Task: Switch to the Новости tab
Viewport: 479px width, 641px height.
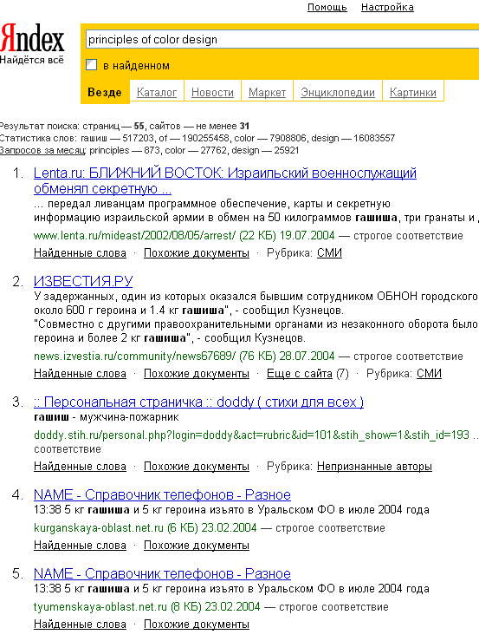Action: (x=212, y=93)
